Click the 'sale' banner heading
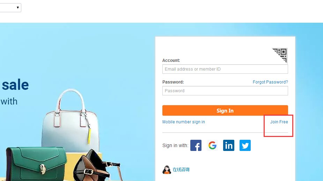Screen dimensions: 323x181 (15, 85)
